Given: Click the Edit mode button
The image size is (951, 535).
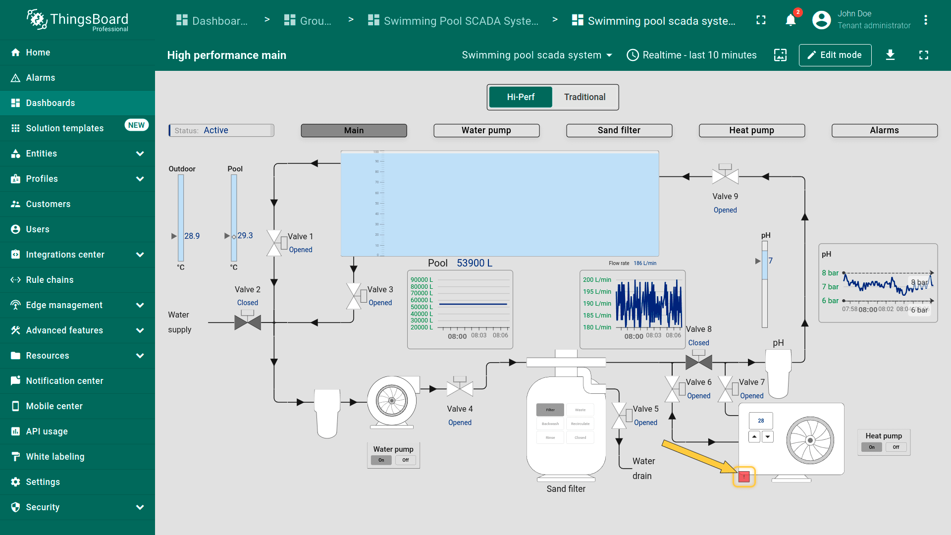Looking at the screenshot, I should click(835, 55).
